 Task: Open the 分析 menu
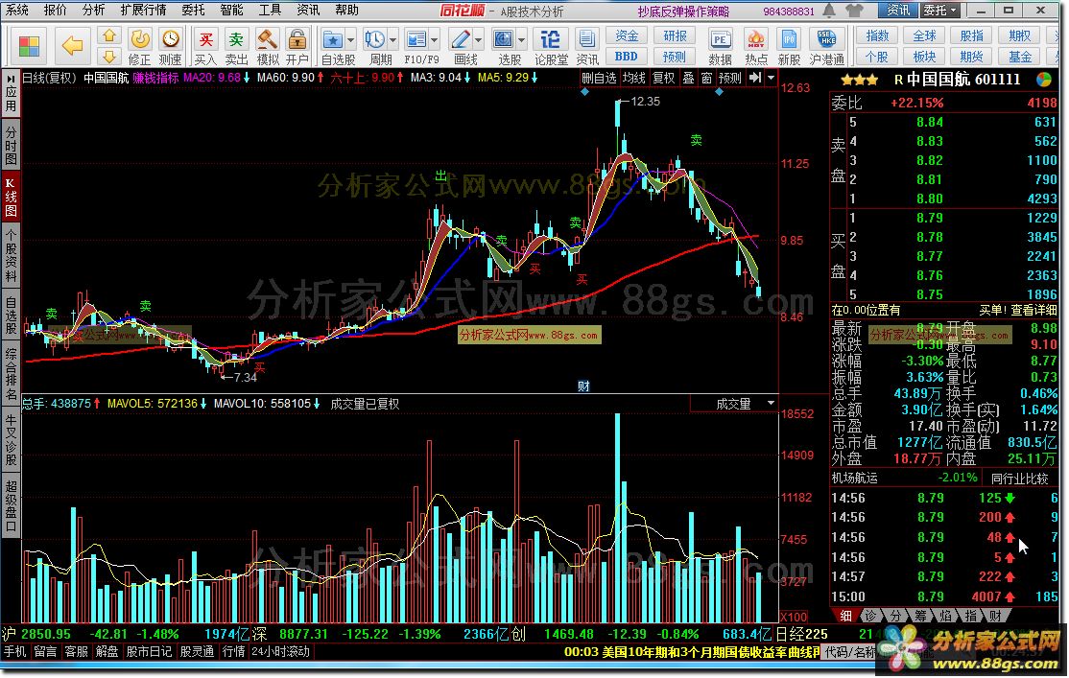click(x=93, y=10)
